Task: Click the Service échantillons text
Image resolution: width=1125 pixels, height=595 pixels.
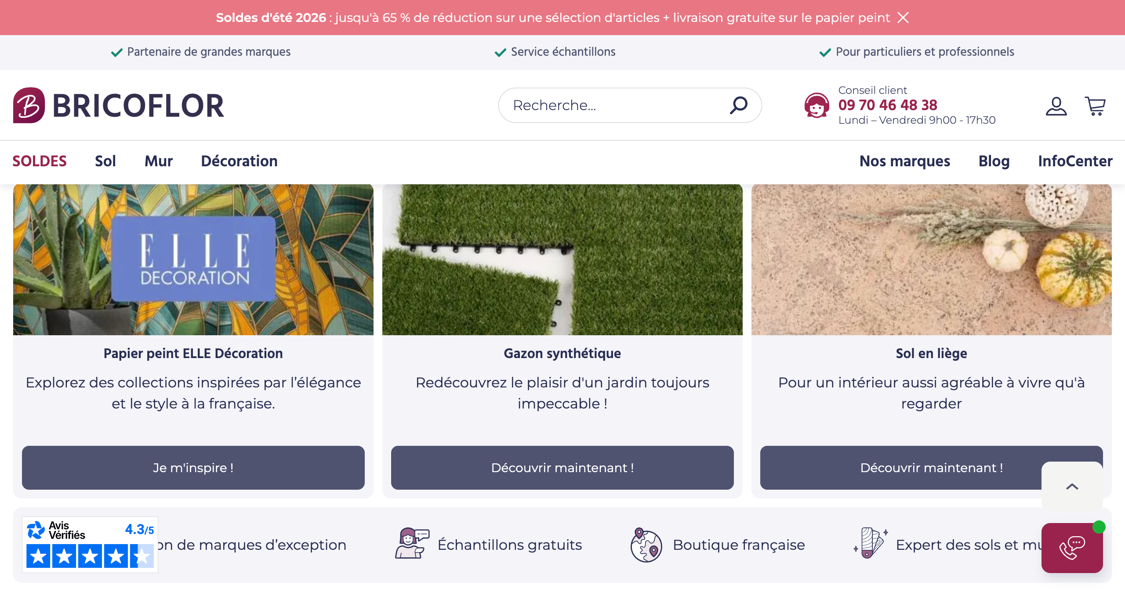Action: point(563,52)
